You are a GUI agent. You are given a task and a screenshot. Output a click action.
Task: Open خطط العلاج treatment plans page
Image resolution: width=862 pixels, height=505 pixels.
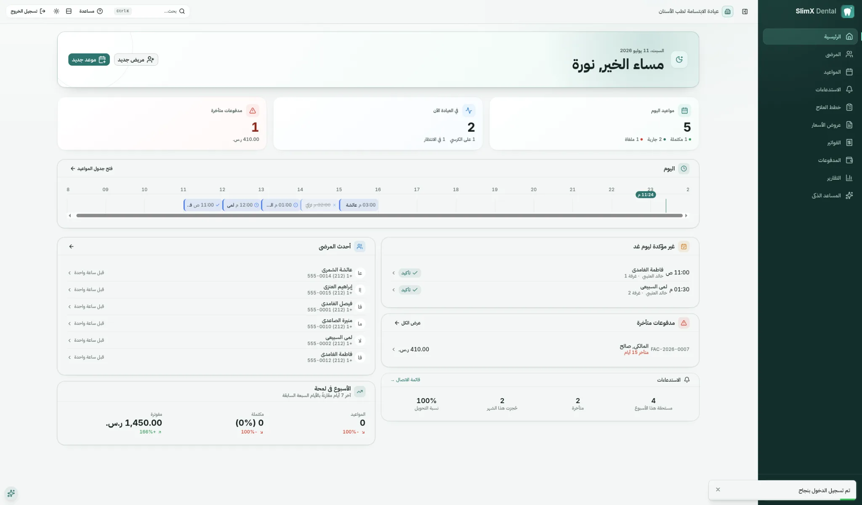pos(810,107)
